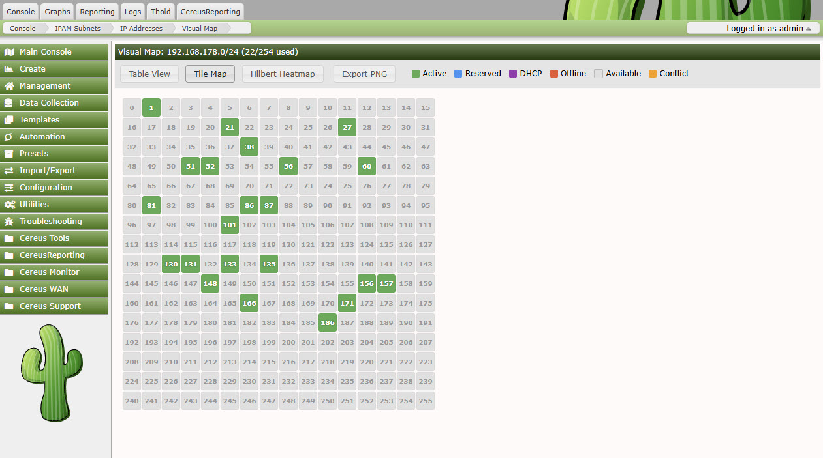Click the green Active legend swatch
The width and height of the screenshot is (823, 458).
point(416,74)
